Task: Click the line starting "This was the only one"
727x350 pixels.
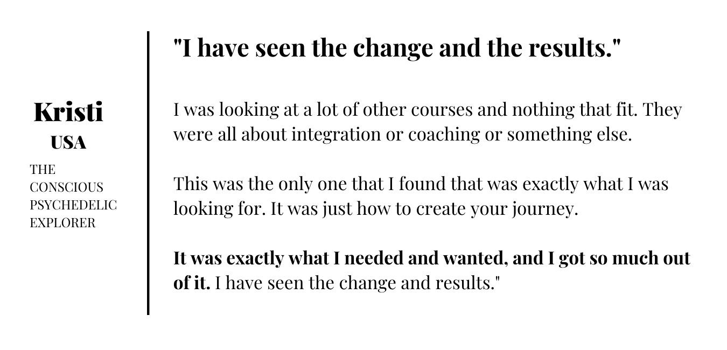Action: 421,184
